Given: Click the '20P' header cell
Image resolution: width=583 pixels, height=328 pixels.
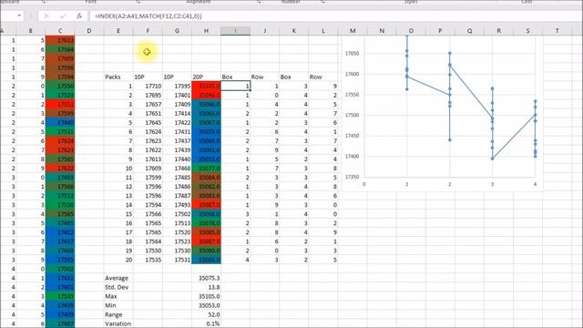Looking at the screenshot, I should tap(206, 77).
